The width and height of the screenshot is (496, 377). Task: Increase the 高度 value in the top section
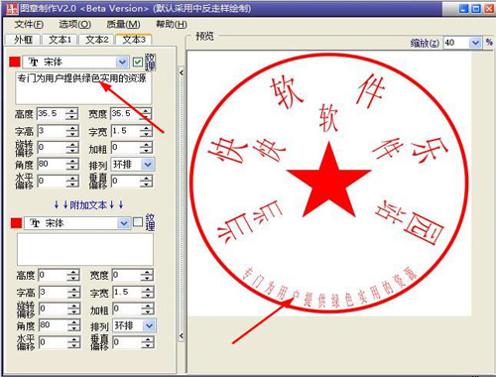click(71, 110)
